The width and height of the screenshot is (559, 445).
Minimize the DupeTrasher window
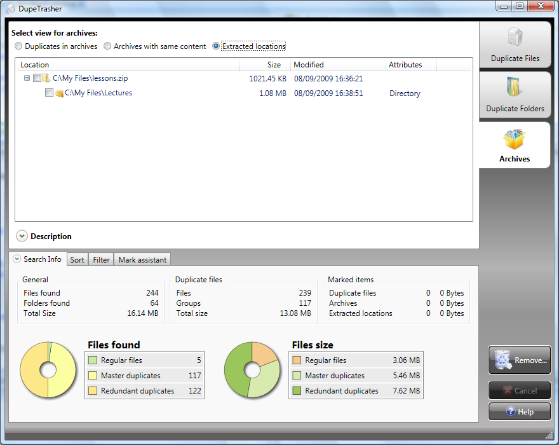click(x=504, y=6)
